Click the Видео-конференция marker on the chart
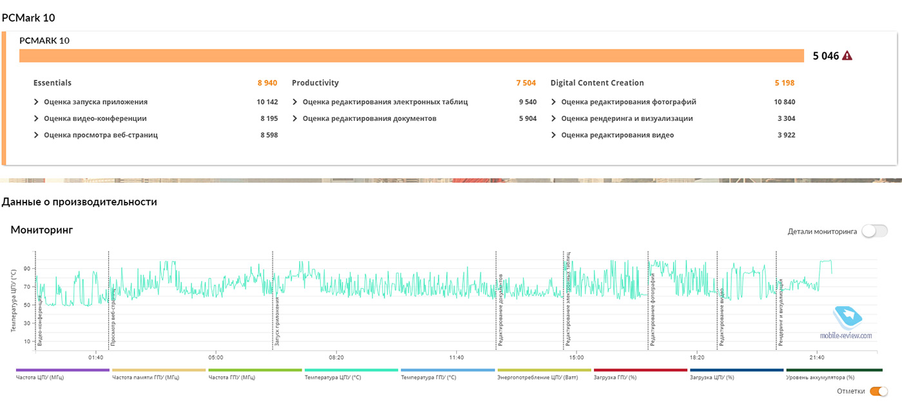 pos(40,321)
